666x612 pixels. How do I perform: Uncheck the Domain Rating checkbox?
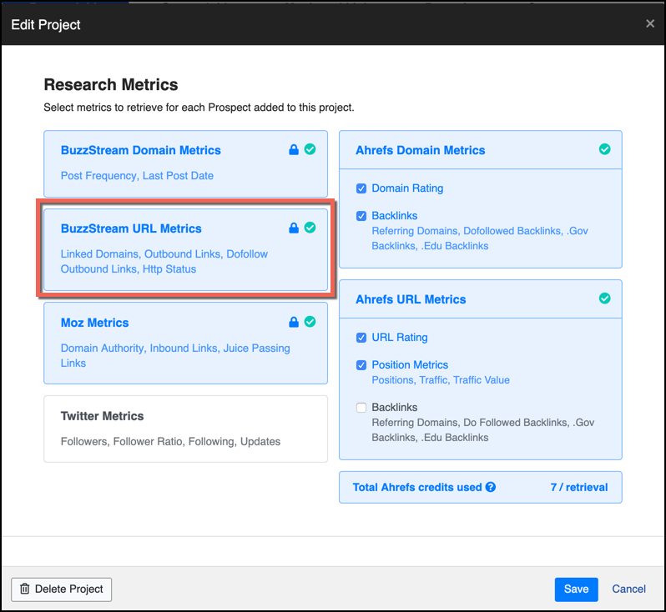coord(361,188)
